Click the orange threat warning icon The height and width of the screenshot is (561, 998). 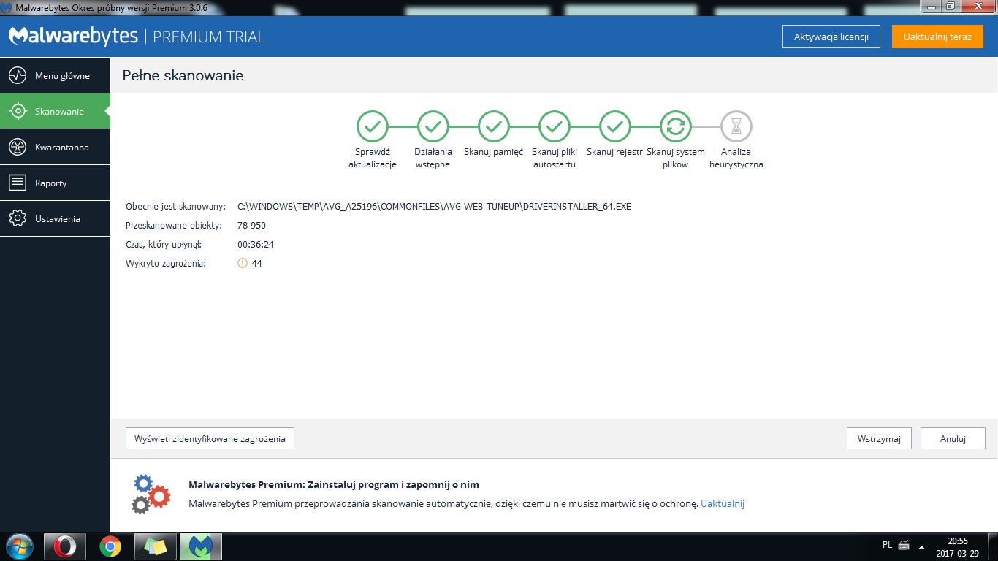243,263
